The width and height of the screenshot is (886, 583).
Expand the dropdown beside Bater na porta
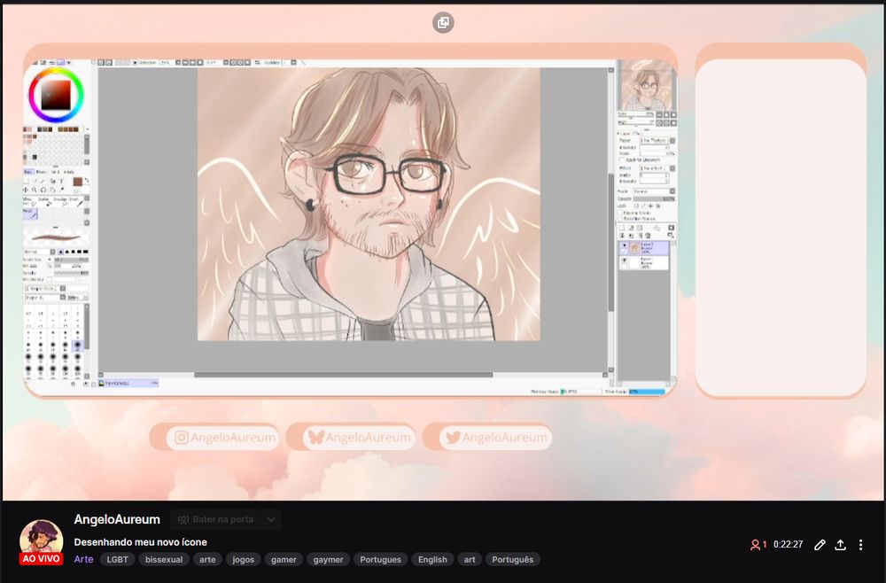[x=271, y=519]
